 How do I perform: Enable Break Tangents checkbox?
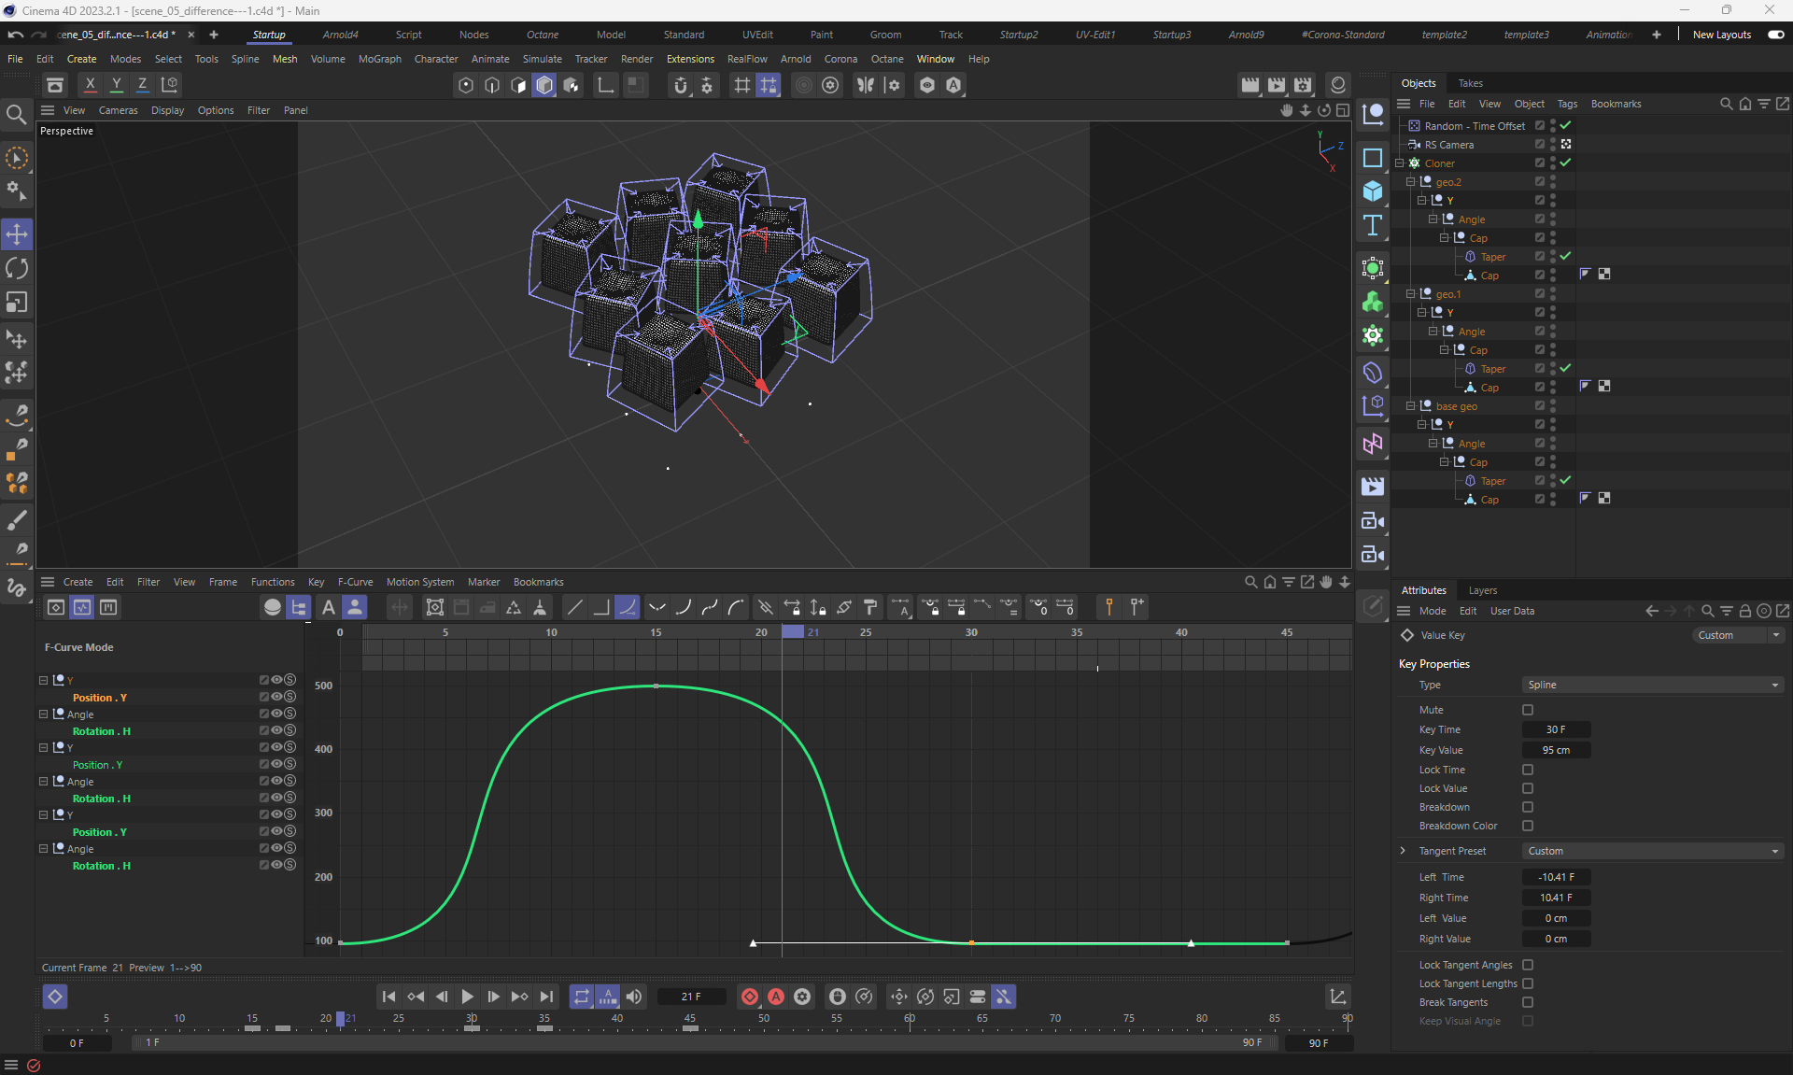point(1528,1002)
